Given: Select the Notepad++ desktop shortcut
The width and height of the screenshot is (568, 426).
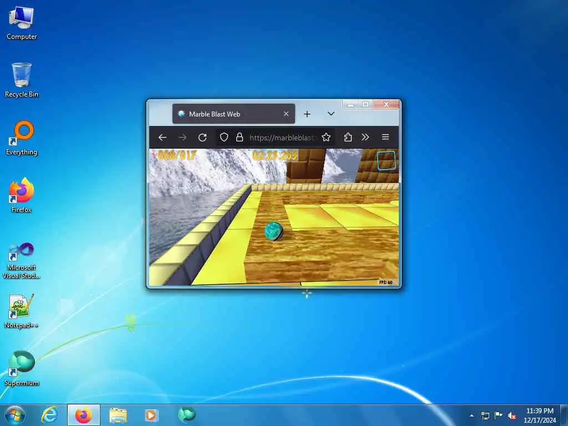Looking at the screenshot, I should (22, 311).
